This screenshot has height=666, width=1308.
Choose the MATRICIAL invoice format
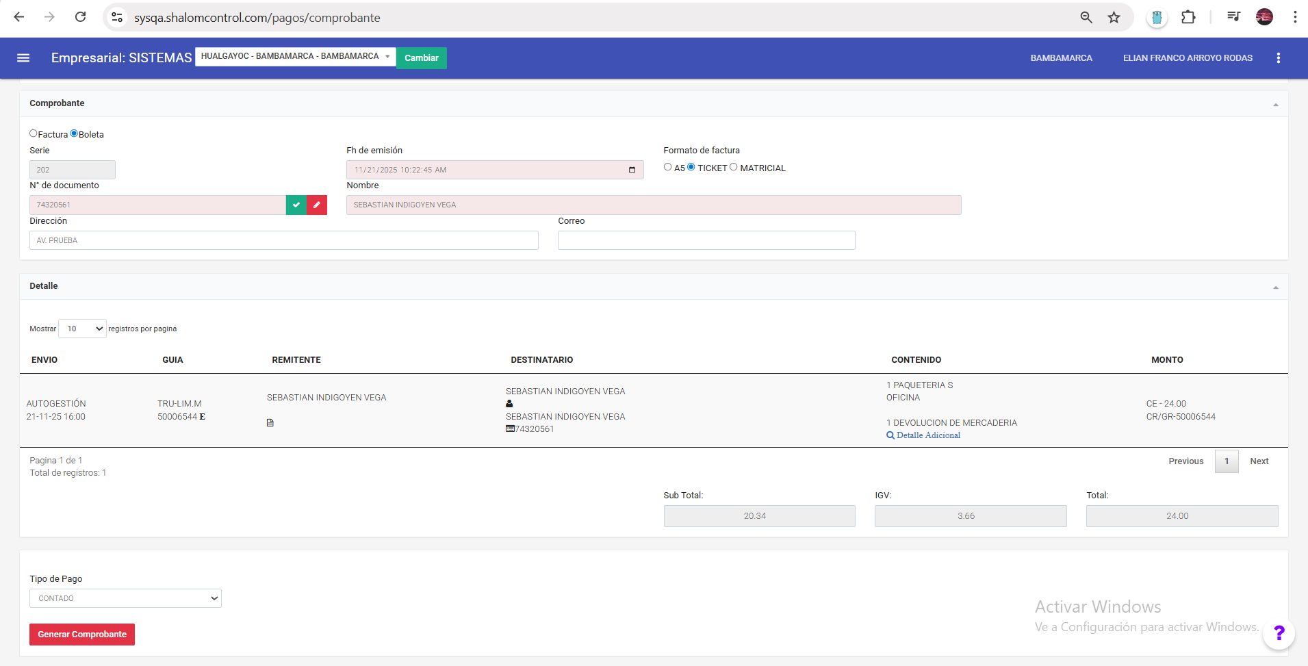[734, 167]
